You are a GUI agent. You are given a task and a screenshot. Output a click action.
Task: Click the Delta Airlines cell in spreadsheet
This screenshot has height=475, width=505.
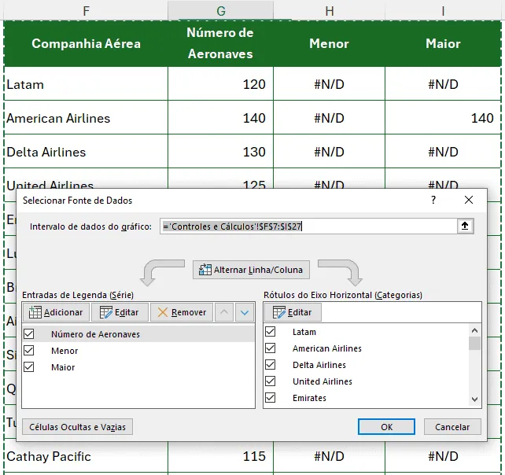(86, 152)
